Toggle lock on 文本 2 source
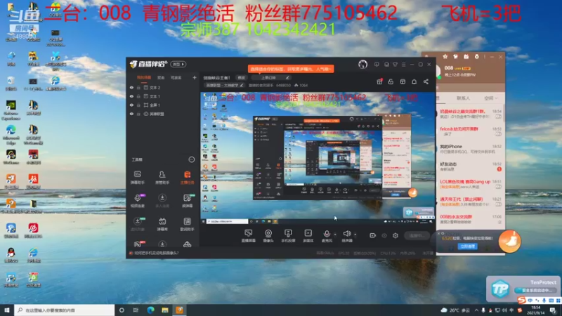This screenshot has width=562, height=316. pyautogui.click(x=138, y=87)
